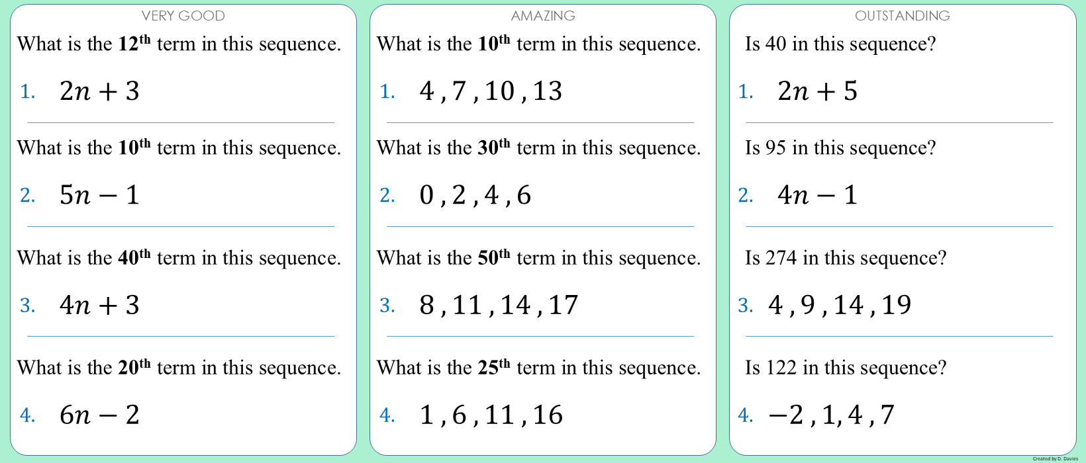Click the sequence −2, 1, 4, 7
The image size is (1086, 463).
click(x=831, y=415)
